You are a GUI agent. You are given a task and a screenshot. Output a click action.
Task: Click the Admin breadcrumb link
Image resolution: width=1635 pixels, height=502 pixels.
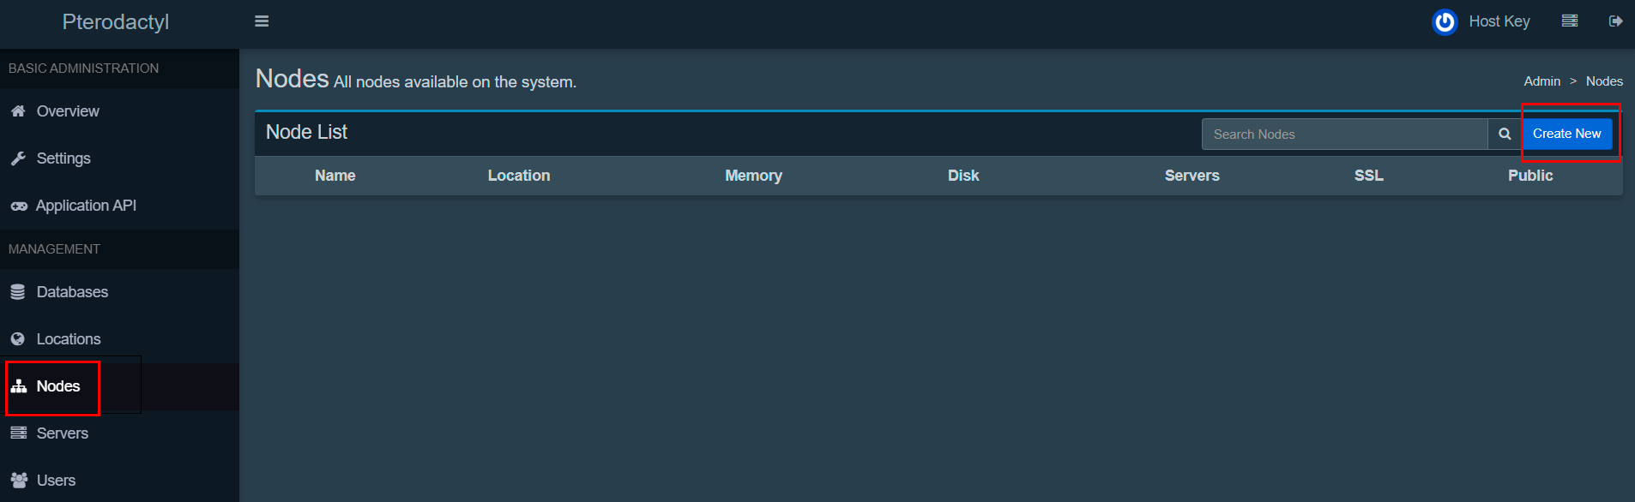tap(1541, 81)
